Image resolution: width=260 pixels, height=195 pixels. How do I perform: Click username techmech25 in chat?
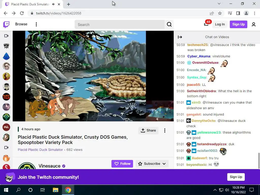tap(198, 45)
